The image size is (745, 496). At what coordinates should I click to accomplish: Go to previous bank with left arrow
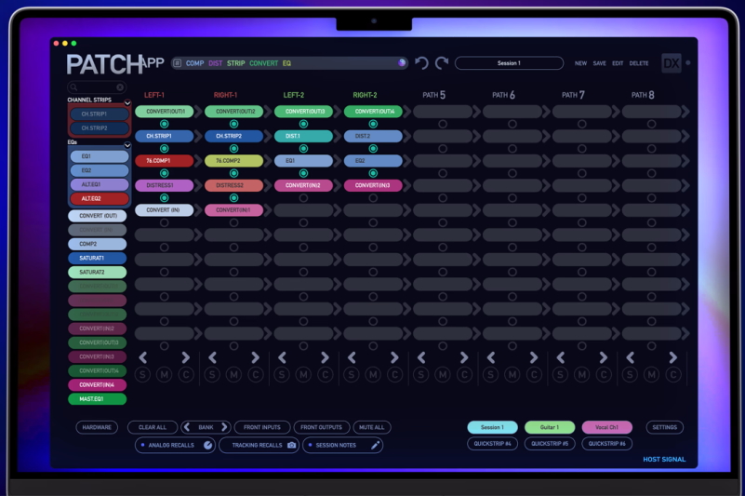click(187, 427)
